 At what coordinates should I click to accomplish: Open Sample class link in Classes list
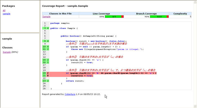tap(7, 52)
